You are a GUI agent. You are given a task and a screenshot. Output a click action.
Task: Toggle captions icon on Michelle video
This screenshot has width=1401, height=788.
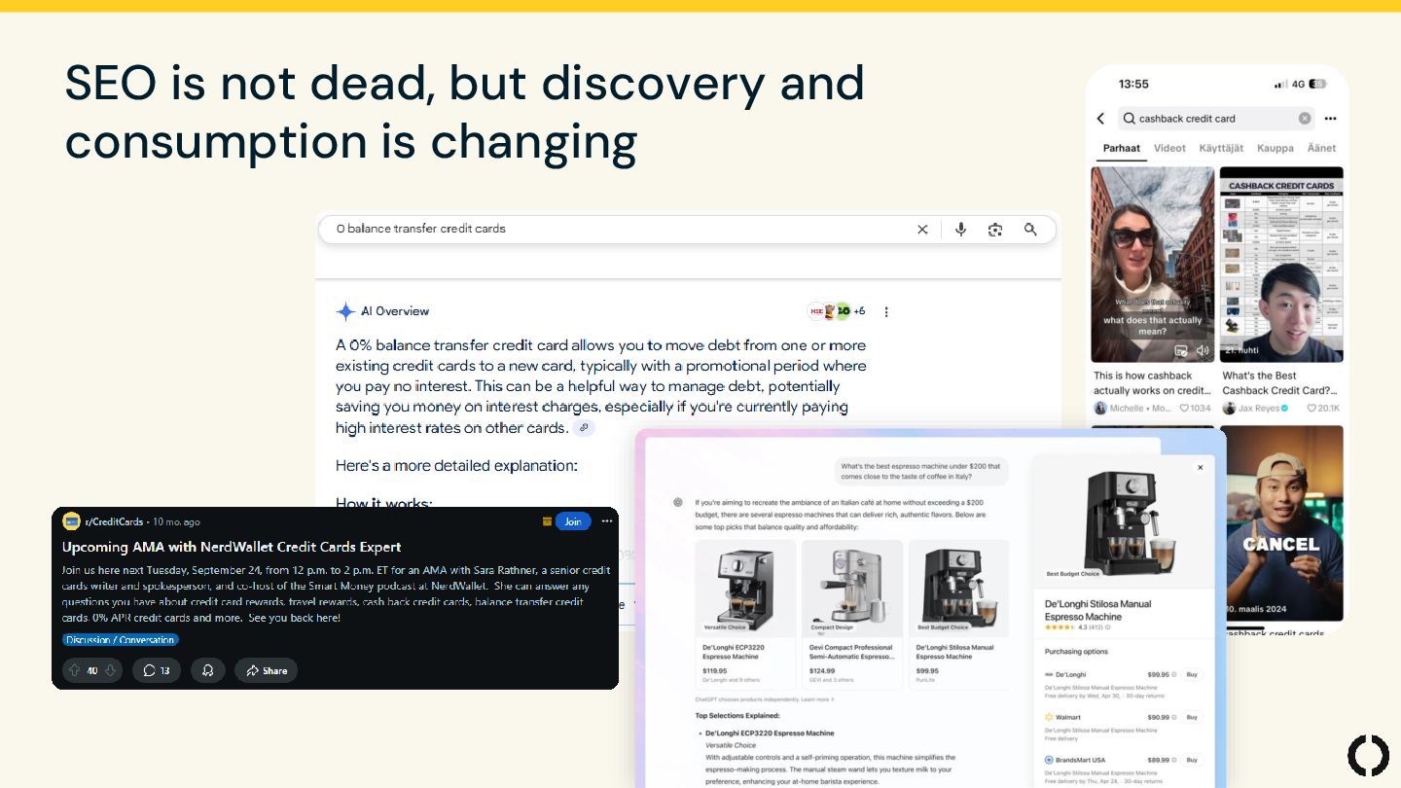pos(1181,350)
